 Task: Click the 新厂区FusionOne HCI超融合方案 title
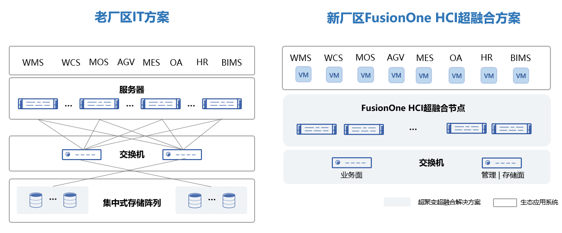[424, 18]
